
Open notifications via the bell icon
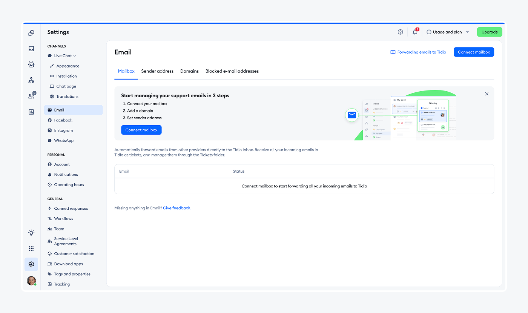click(414, 32)
